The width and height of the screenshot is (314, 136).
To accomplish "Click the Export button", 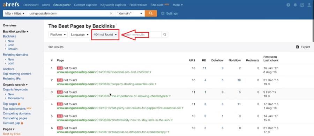I will click(303, 47).
